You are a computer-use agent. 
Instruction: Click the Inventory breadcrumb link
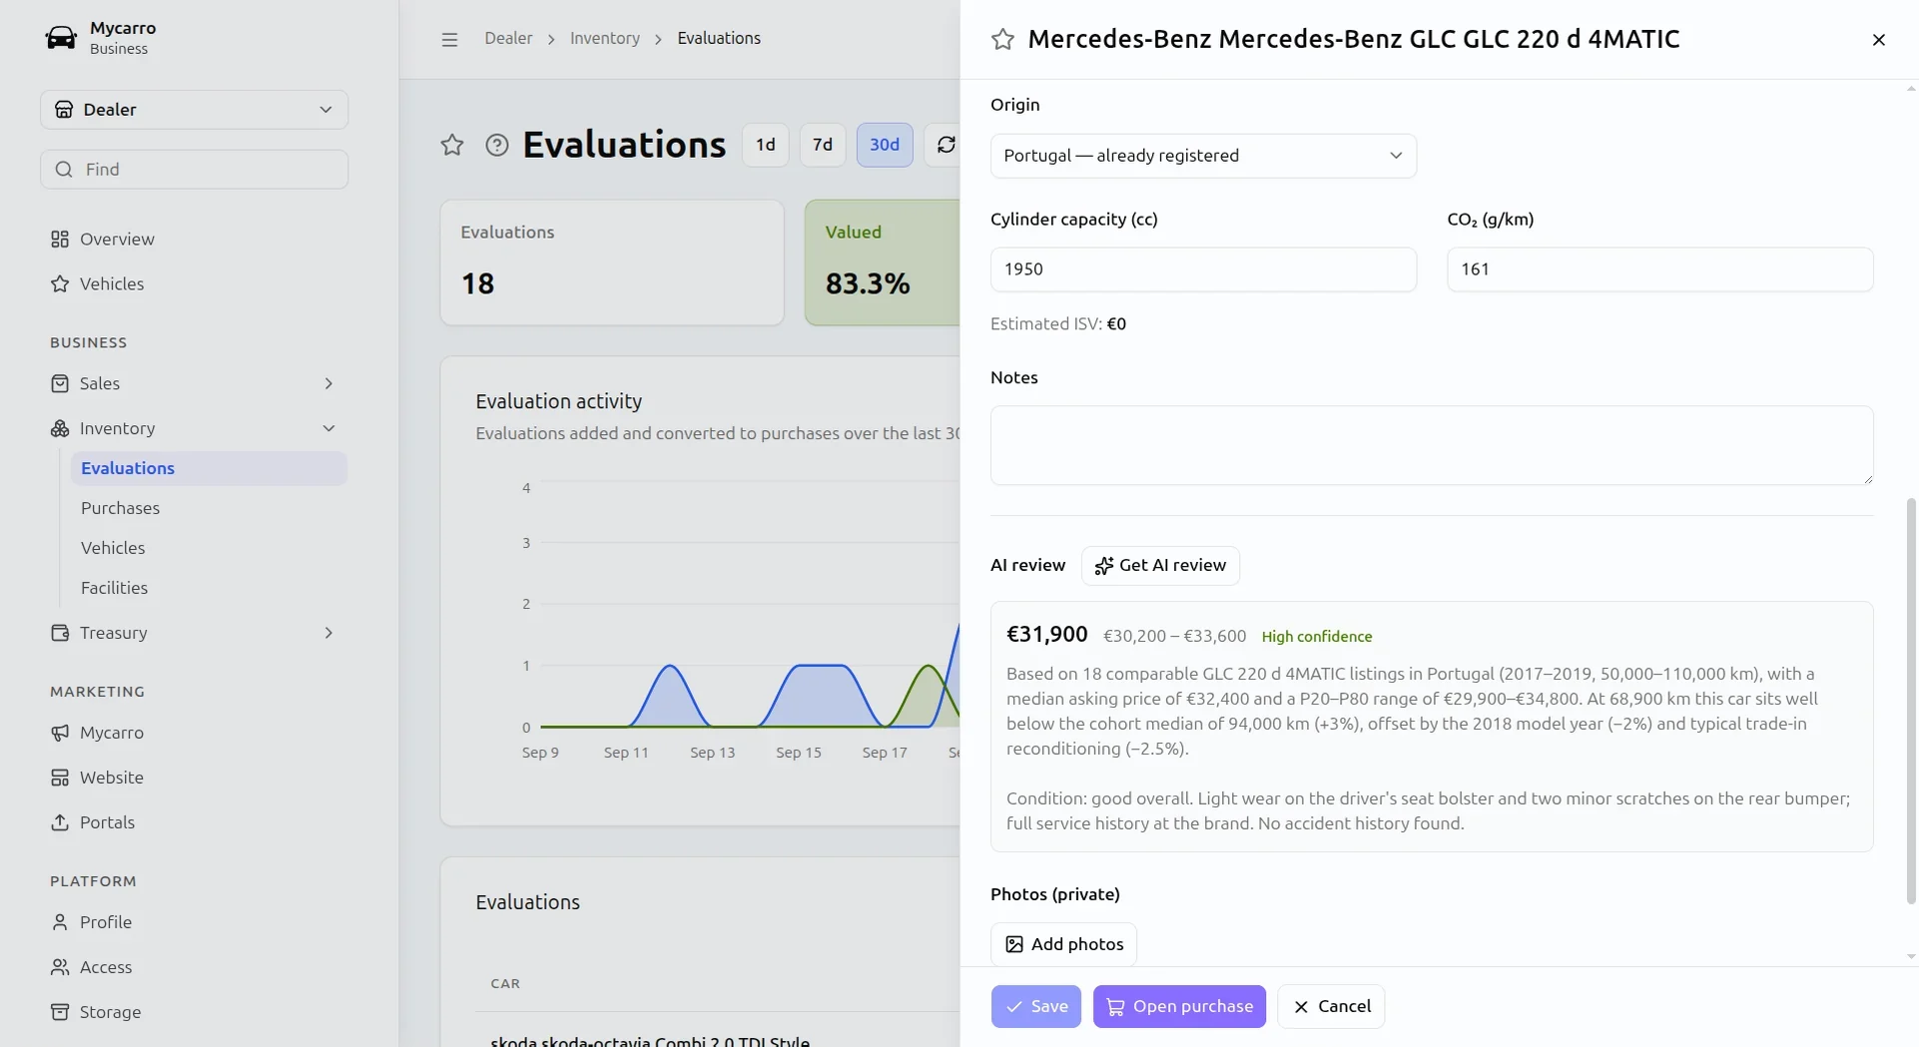click(605, 39)
